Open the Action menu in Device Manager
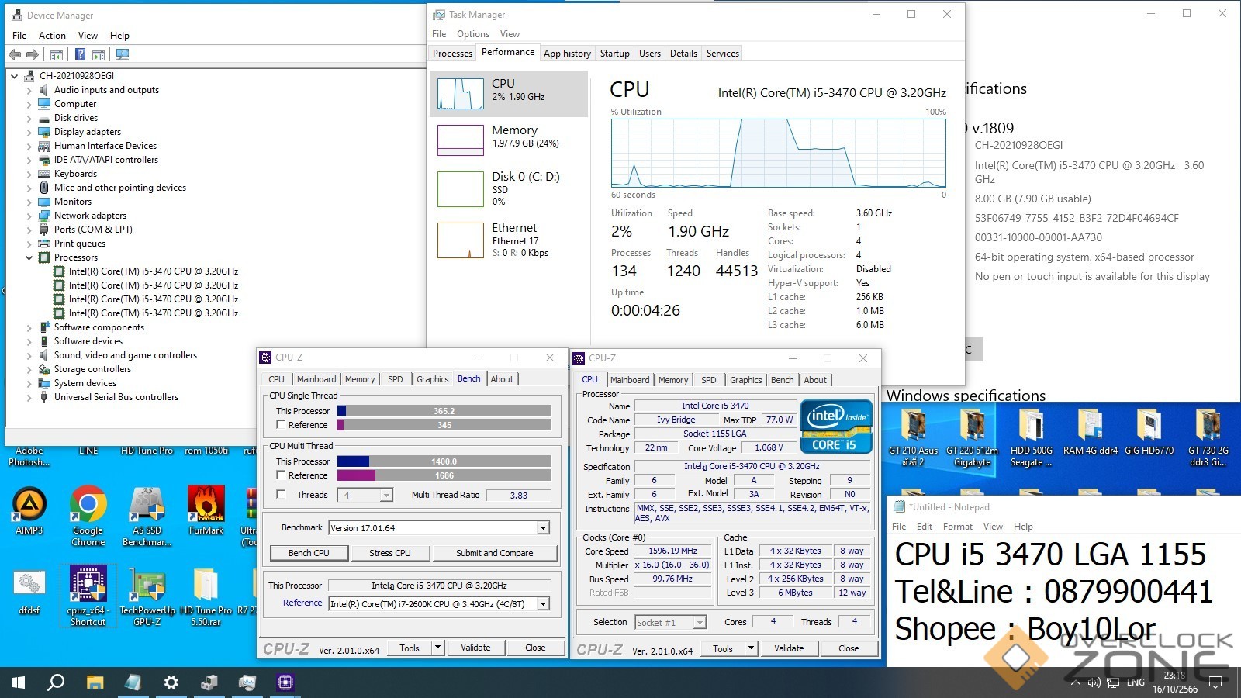The height and width of the screenshot is (698, 1241). coord(52,36)
